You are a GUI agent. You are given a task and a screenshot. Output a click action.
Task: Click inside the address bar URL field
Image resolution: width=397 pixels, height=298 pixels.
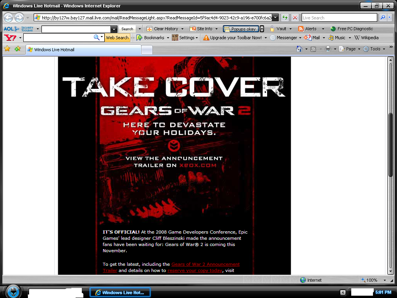click(153, 18)
